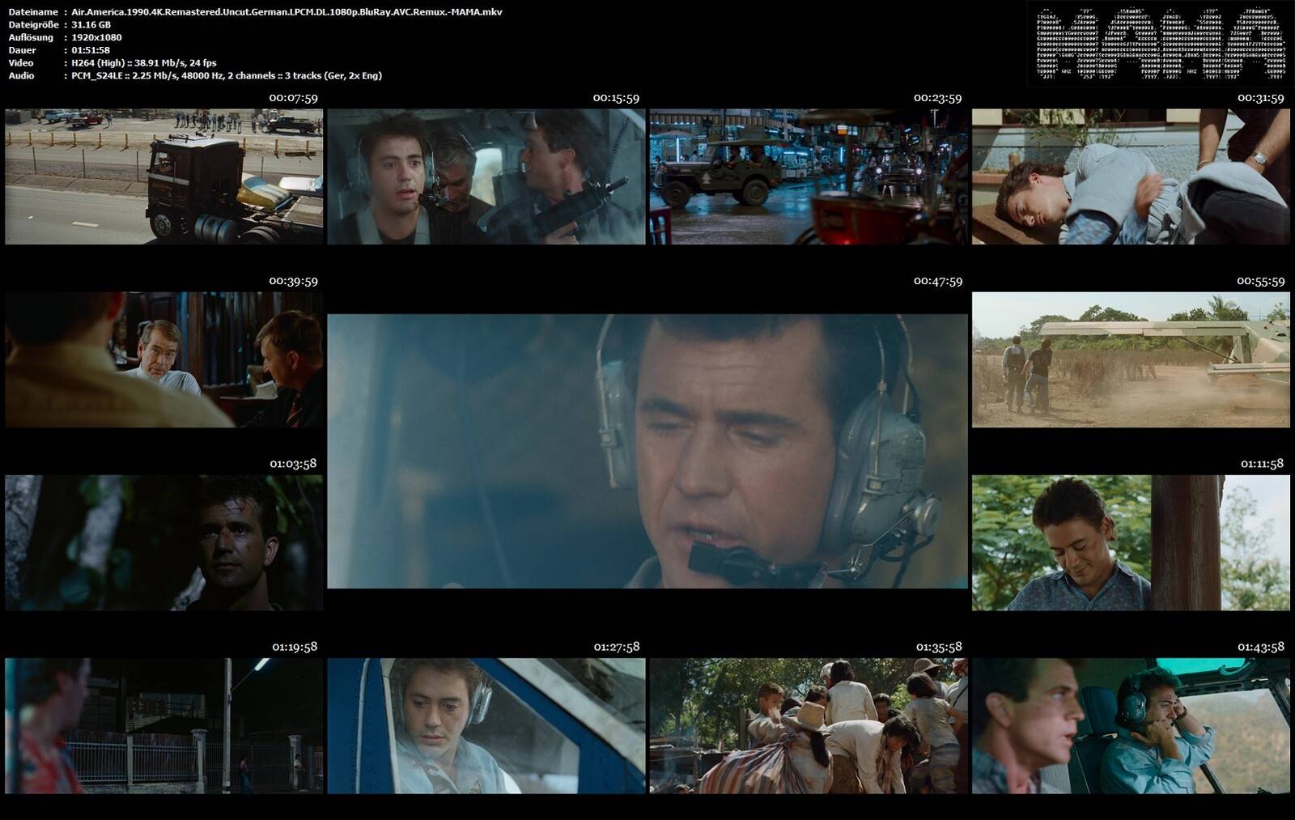Click the thumbnail at 00:07:59 showing a truck
This screenshot has width=1295, height=820.
pyautogui.click(x=163, y=176)
